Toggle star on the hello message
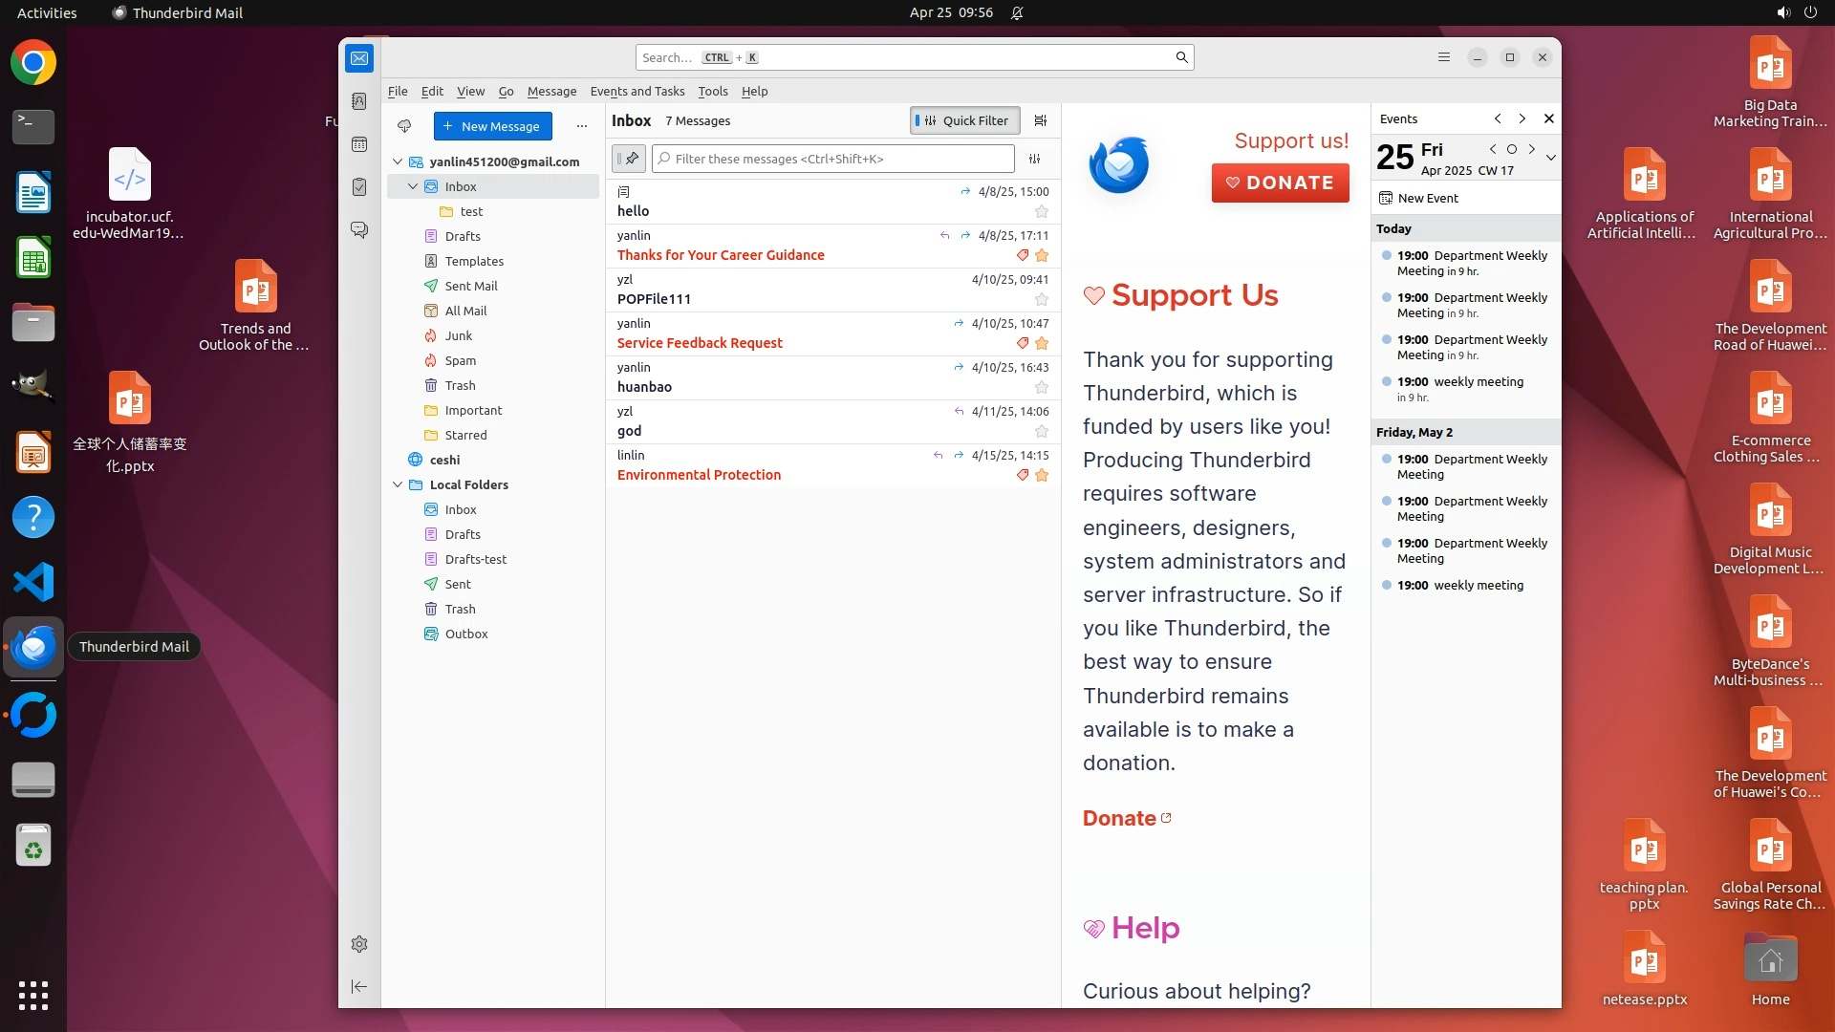This screenshot has height=1032, width=1835. pyautogui.click(x=1042, y=211)
